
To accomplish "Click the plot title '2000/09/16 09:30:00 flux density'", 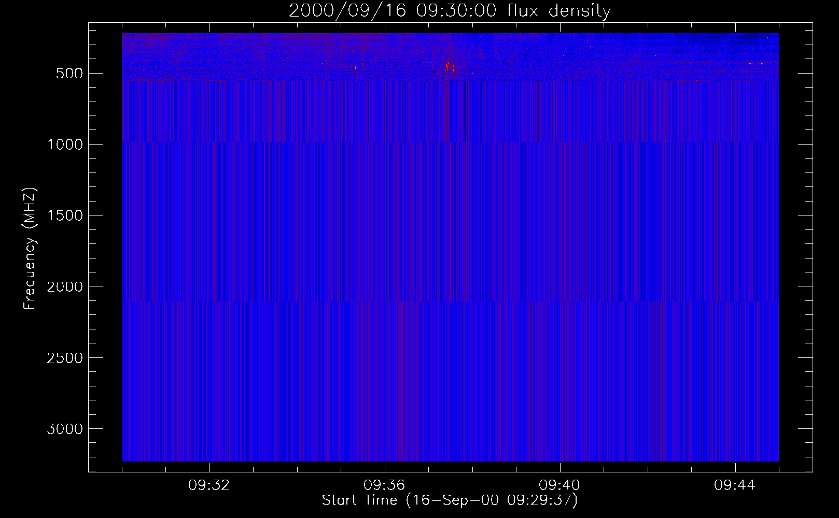I will (450, 11).
